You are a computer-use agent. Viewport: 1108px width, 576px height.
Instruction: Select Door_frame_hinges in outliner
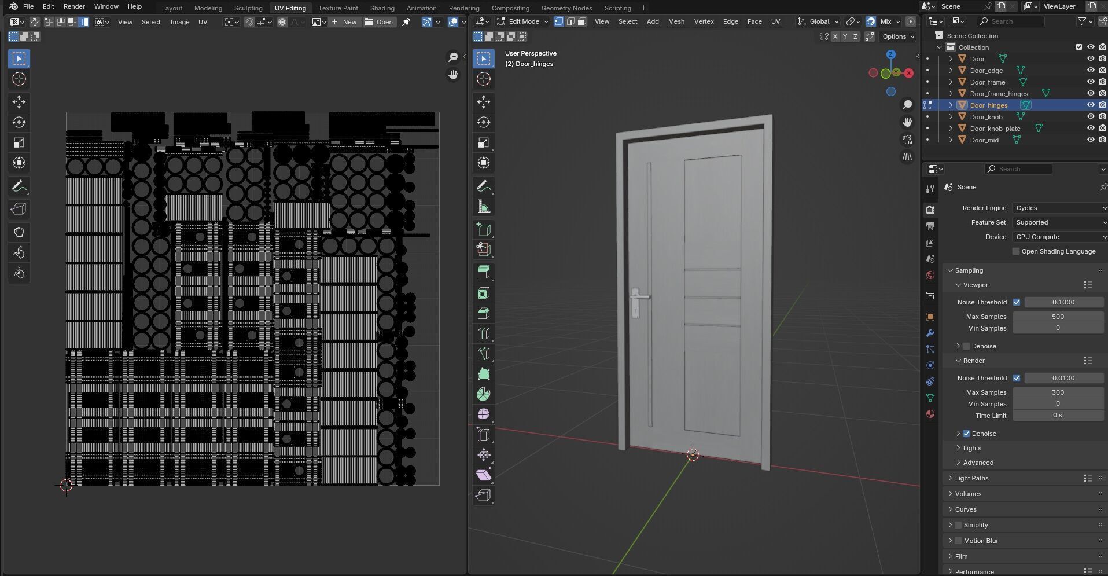point(999,94)
